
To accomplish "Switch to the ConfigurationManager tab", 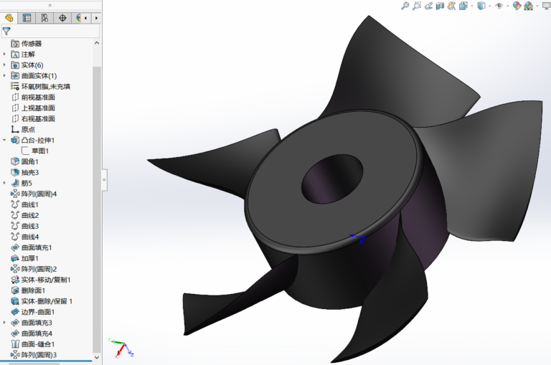I will 44,18.
